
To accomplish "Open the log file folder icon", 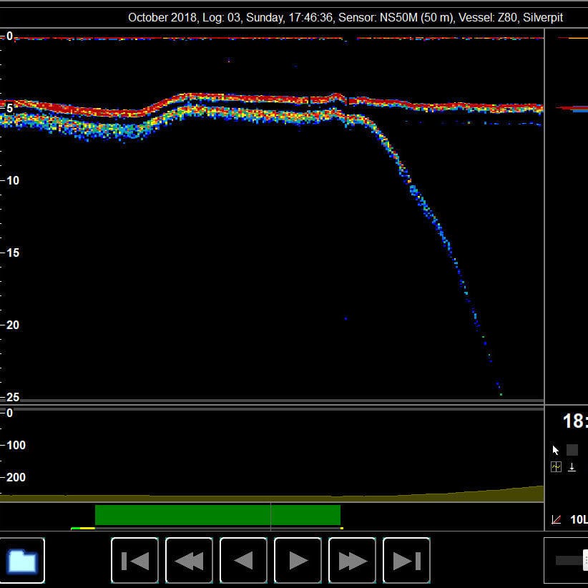I will [22, 562].
